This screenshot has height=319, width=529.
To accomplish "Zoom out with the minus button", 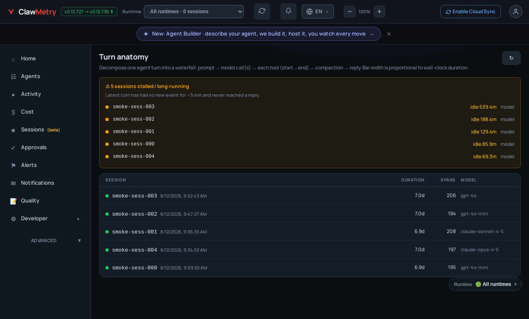I will pos(350,12).
